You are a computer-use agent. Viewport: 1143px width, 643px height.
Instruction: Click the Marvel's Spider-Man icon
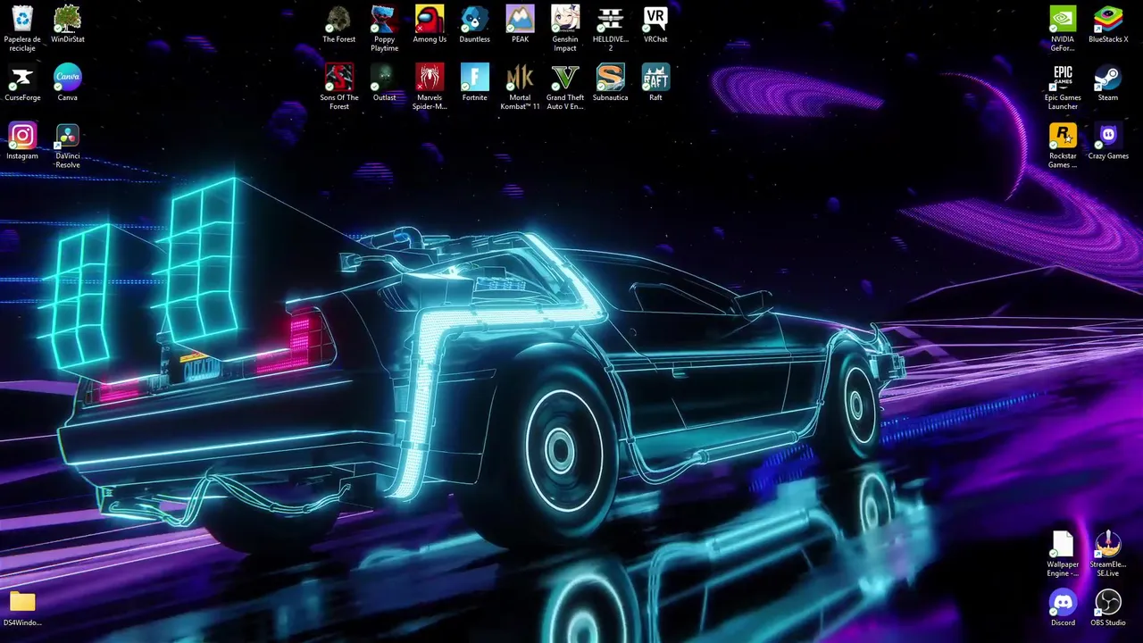pyautogui.click(x=430, y=77)
